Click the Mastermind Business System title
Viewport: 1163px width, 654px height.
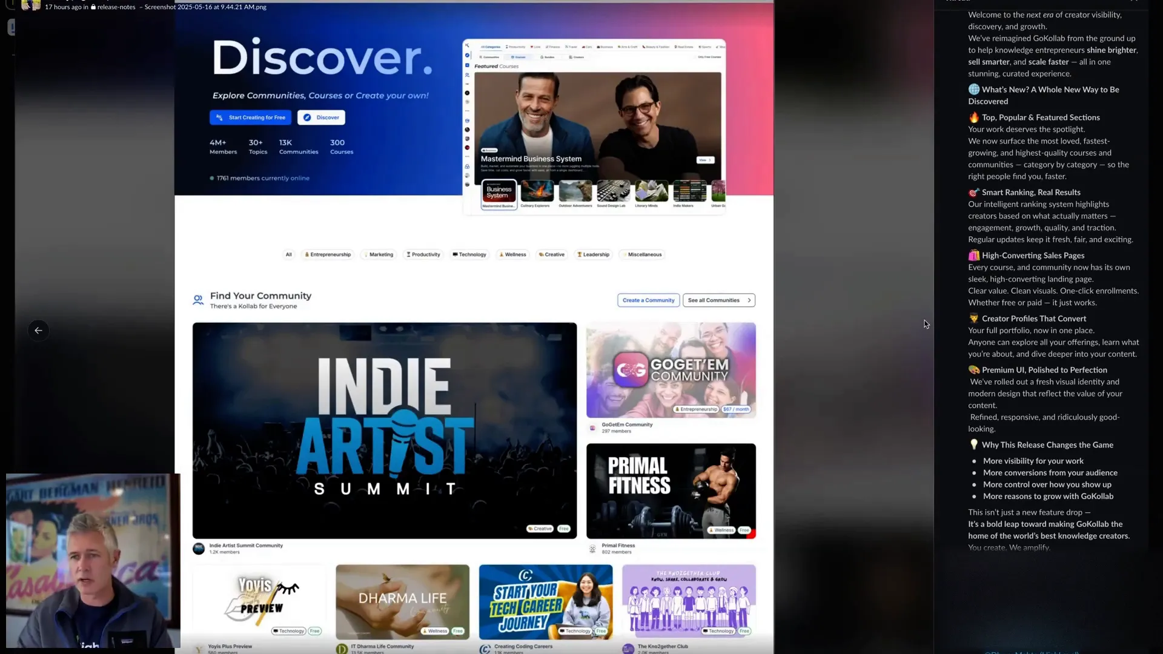pyautogui.click(x=531, y=159)
